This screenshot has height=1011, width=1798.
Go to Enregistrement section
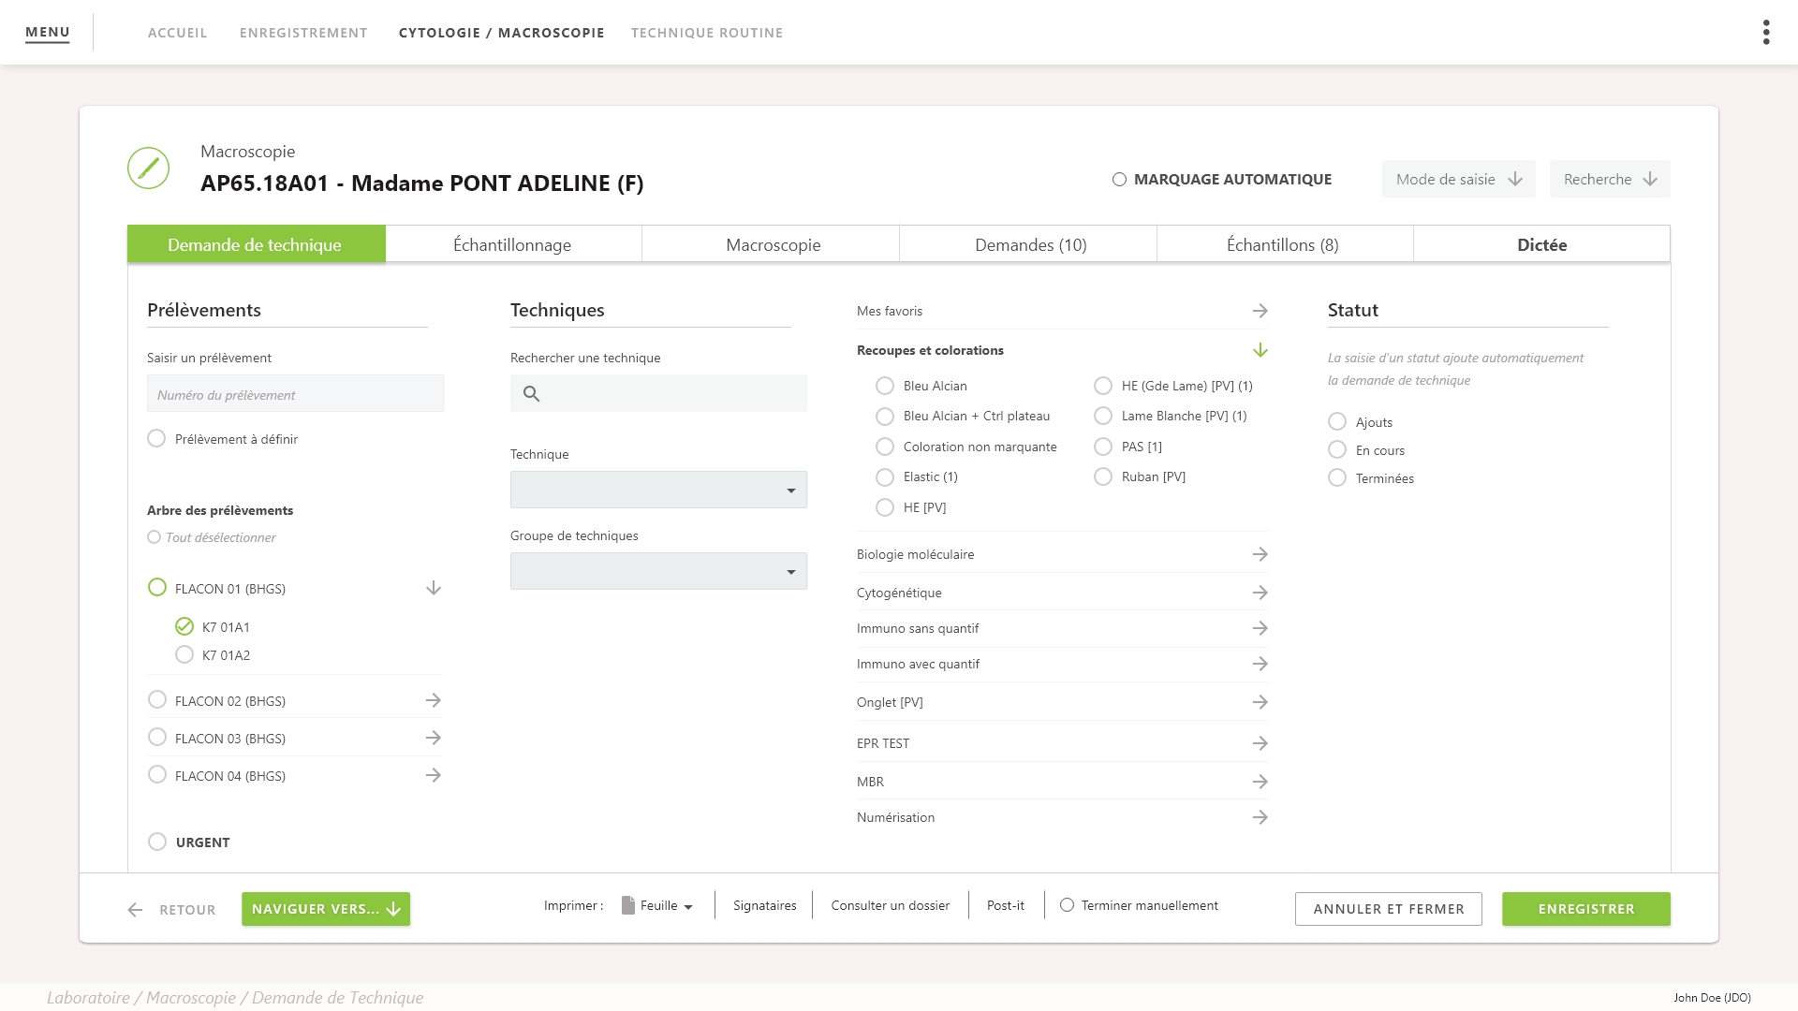point(303,33)
